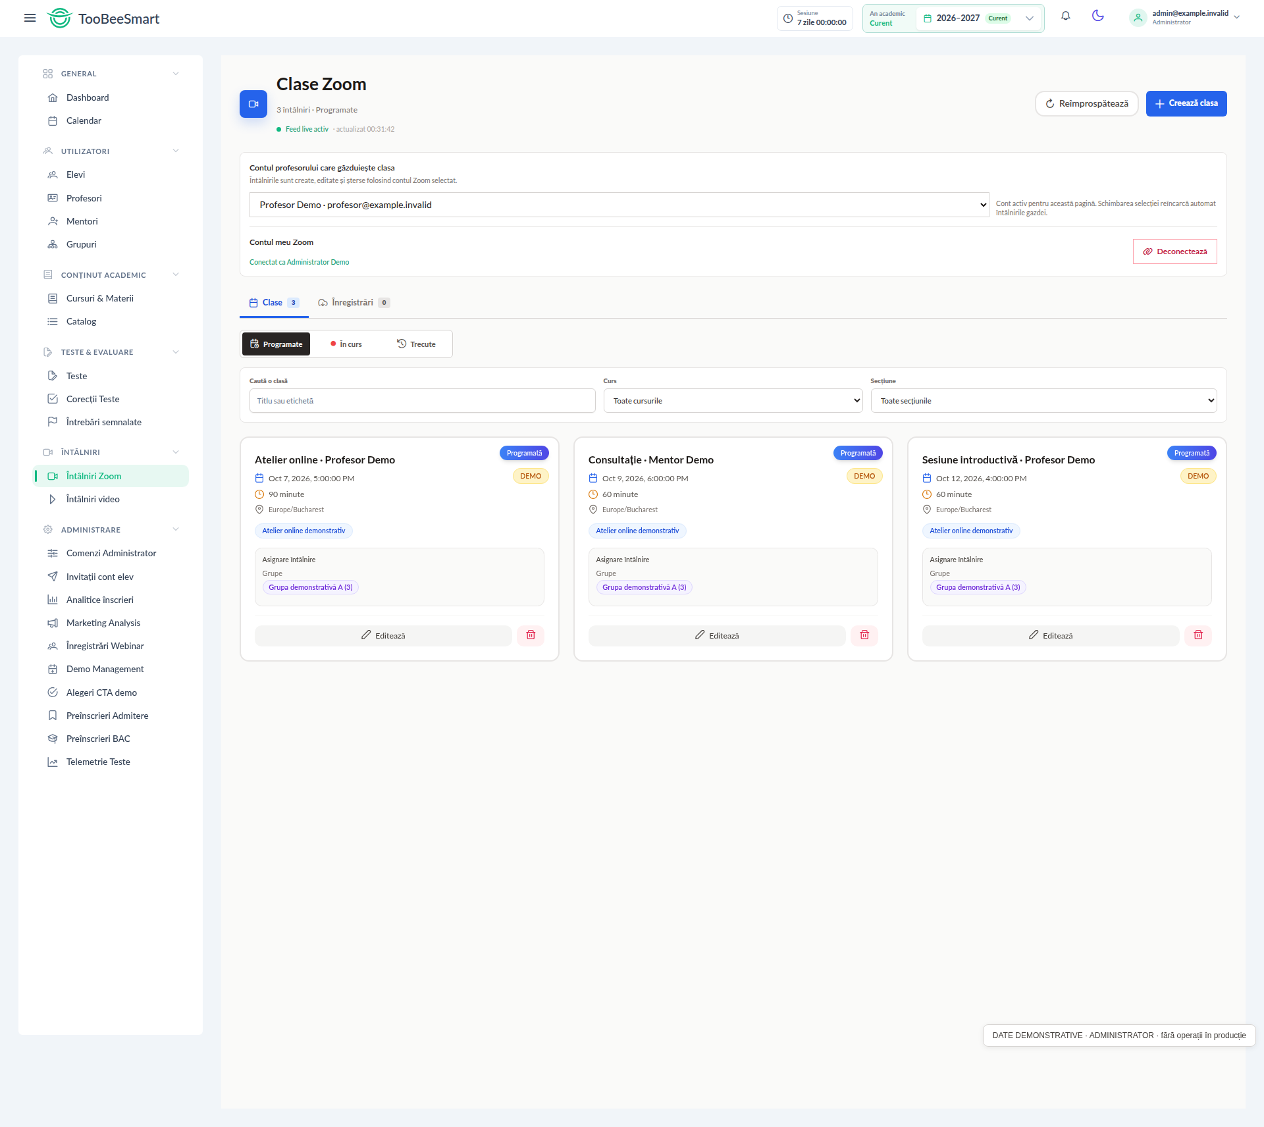Show În curs classes

[x=346, y=344]
